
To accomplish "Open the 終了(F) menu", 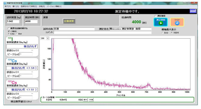I will pyautogui.click(x=8, y=6).
